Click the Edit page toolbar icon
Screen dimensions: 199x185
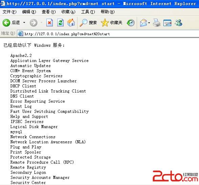point(167,23)
